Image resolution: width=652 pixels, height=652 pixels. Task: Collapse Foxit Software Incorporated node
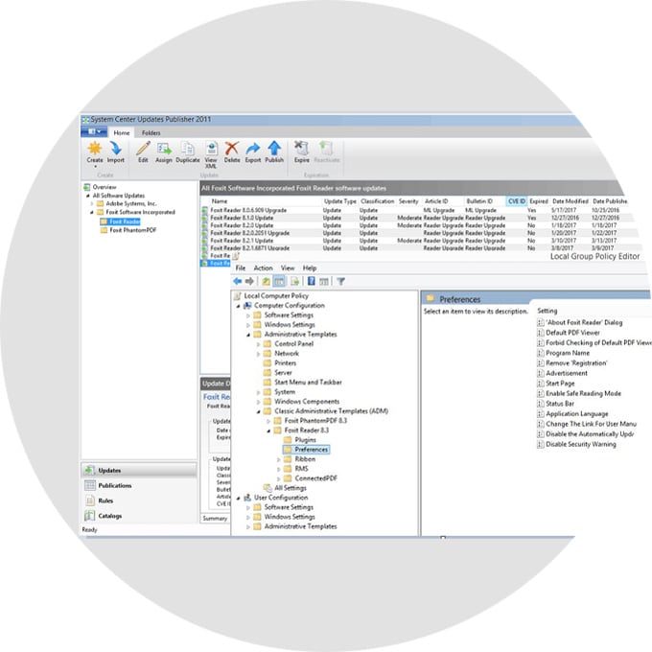tap(92, 212)
